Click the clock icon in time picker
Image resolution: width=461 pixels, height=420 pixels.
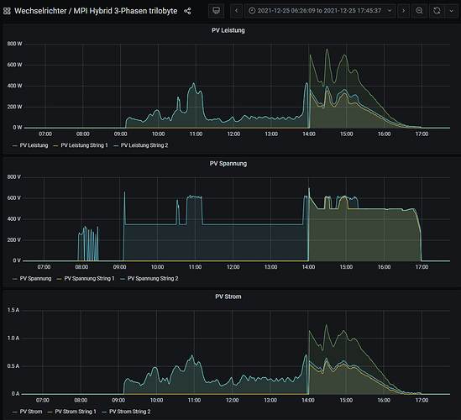252,11
